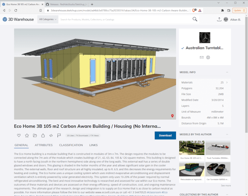The height and width of the screenshot is (196, 248).
Task: Click the share model icon
Action: tap(43, 136)
